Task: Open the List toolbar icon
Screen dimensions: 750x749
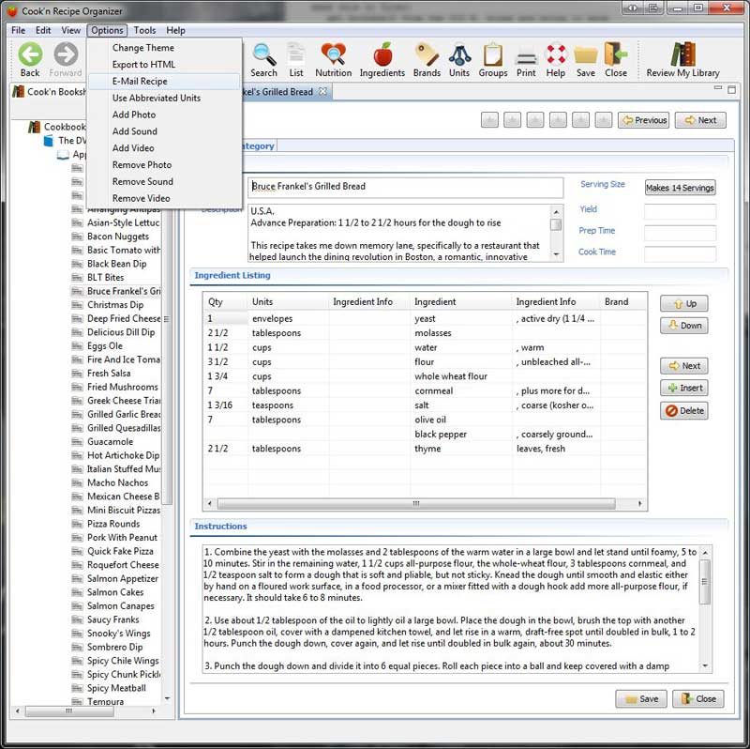Action: 296,54
